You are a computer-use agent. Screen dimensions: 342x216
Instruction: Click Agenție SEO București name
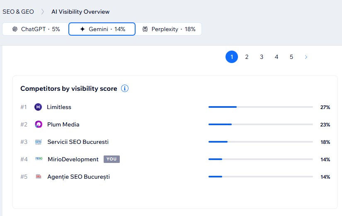(x=78, y=177)
